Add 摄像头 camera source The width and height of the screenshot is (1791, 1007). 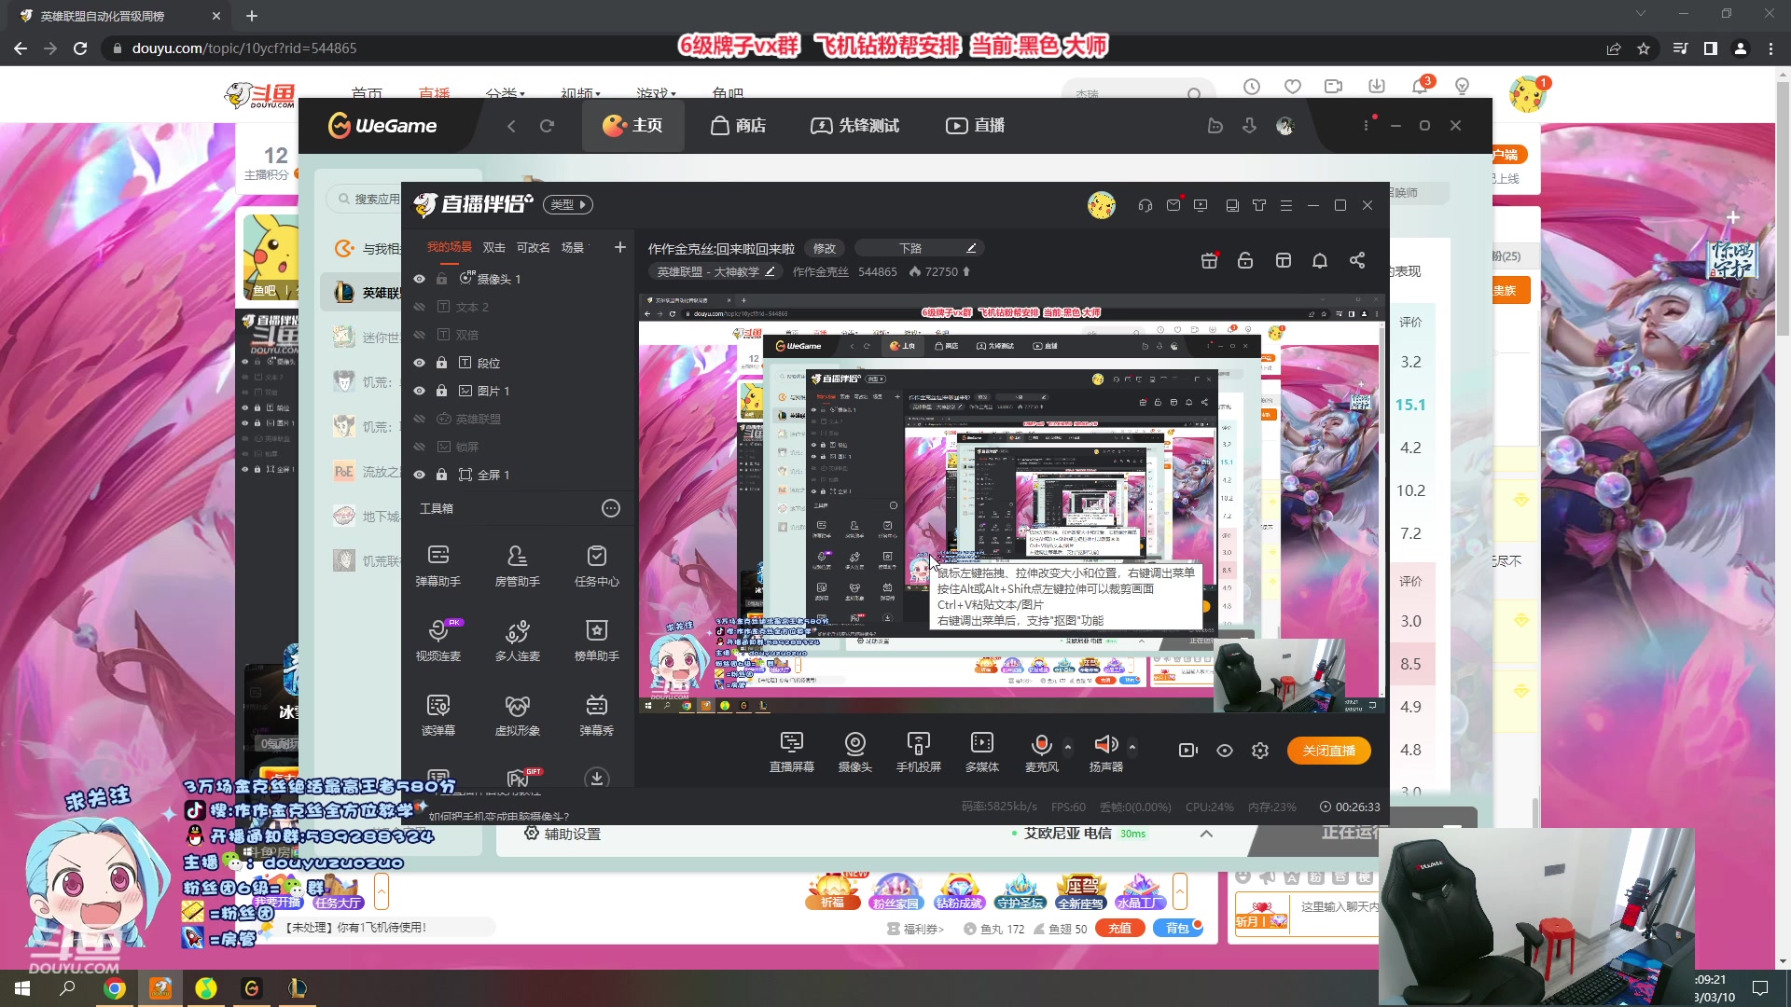[x=854, y=752]
